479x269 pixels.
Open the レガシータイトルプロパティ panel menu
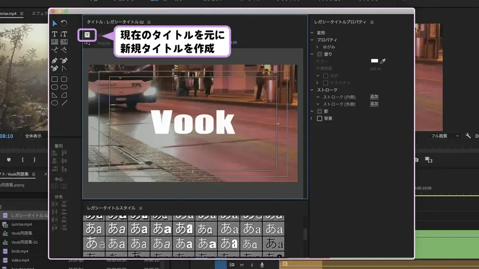pos(372,22)
